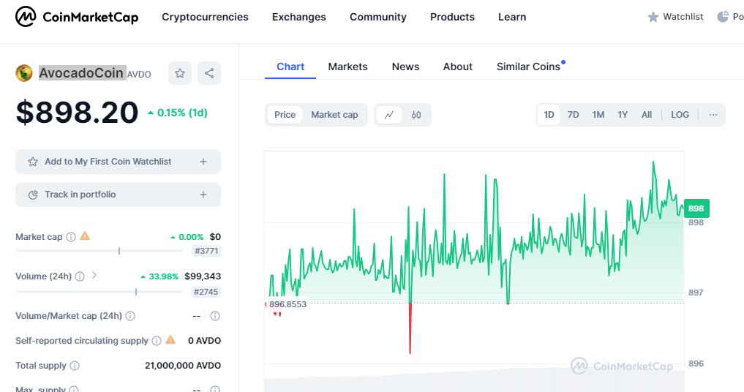
Task: Open the Learn menu
Action: pyautogui.click(x=512, y=17)
